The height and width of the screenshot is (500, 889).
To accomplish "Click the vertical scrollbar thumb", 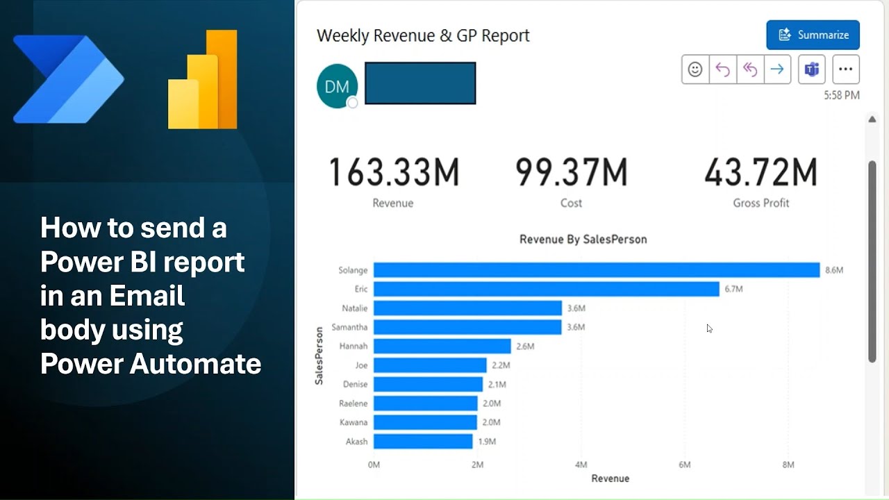I will (x=872, y=261).
